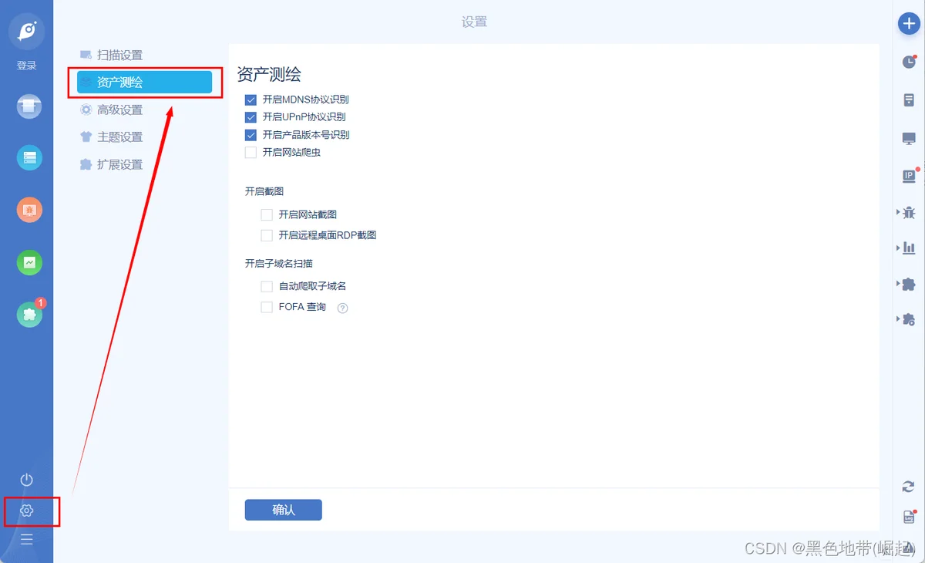Open the log file icon on right bar
This screenshot has height=563, width=925.
click(x=910, y=516)
